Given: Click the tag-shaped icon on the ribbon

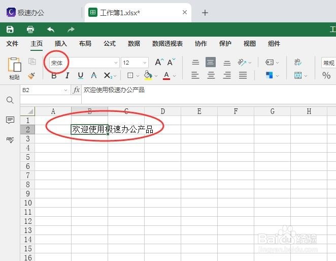Looking at the screenshot, I should 270,63.
